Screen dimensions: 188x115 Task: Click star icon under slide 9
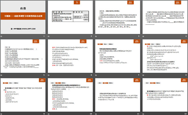coord(1,114)
